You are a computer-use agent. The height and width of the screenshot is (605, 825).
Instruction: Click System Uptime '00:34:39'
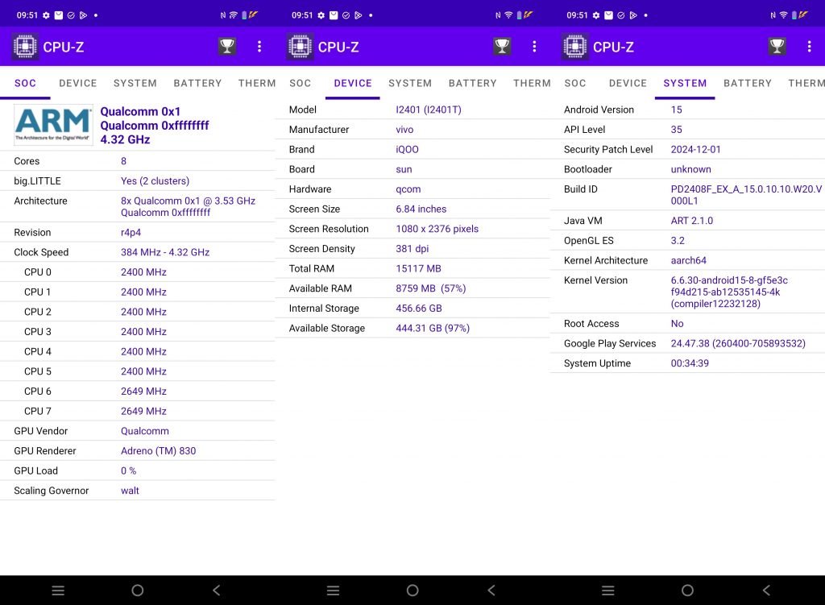690,363
